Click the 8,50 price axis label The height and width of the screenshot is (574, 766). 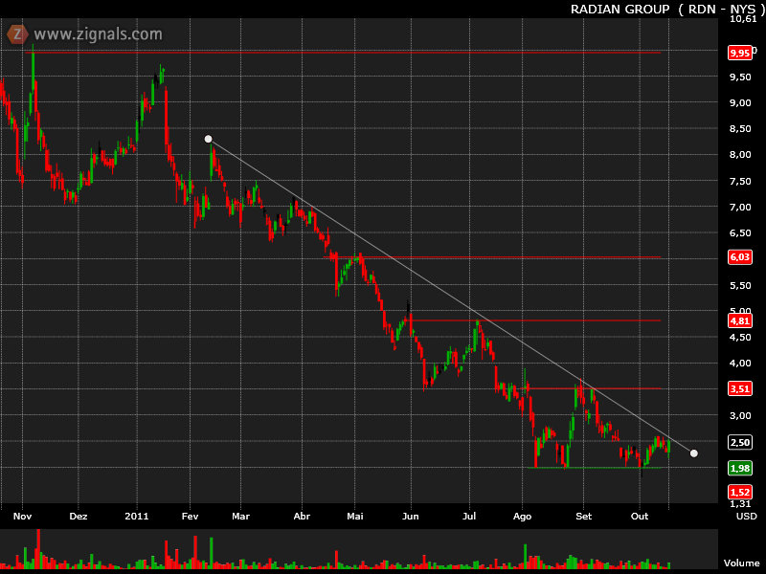[740, 129]
